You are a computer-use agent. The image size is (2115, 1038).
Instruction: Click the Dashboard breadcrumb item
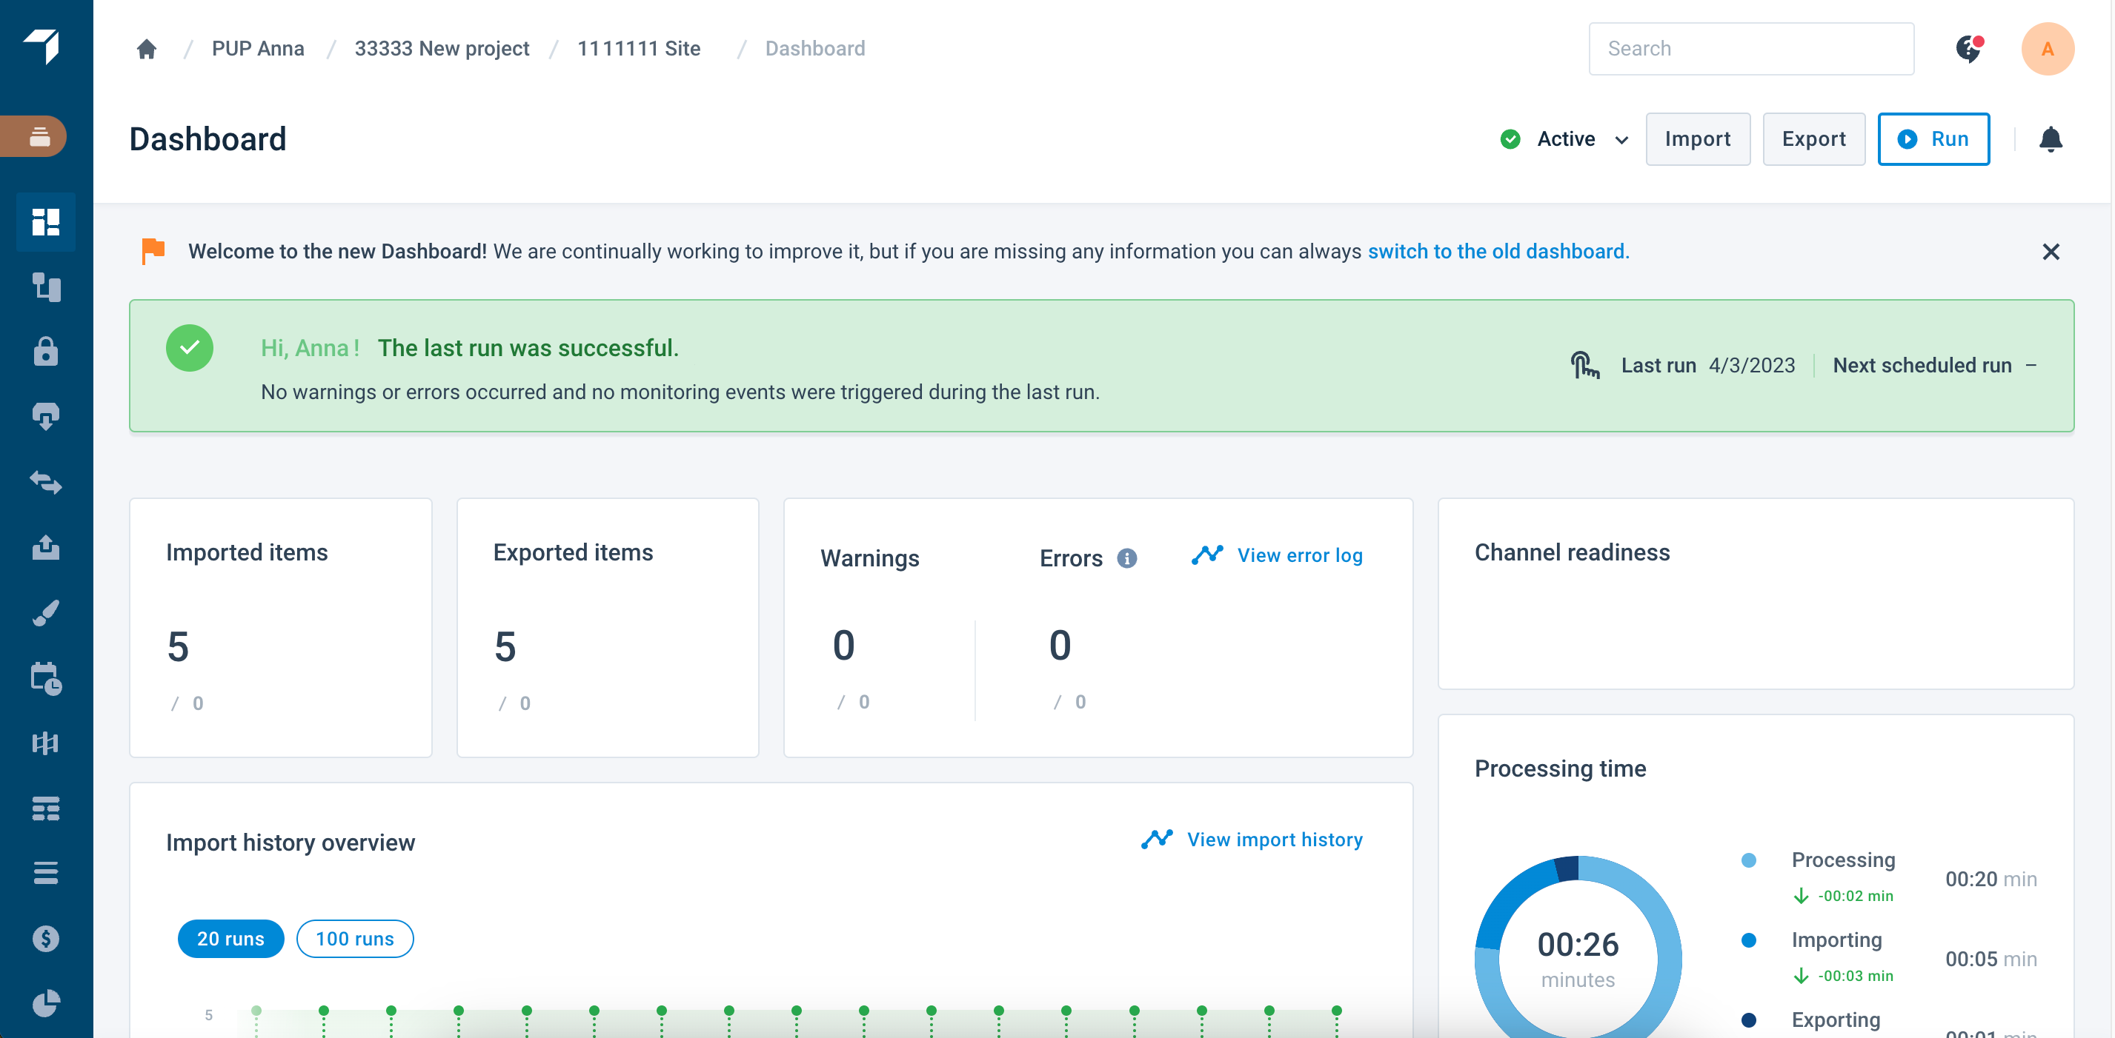pos(815,49)
